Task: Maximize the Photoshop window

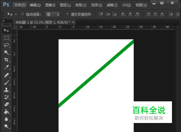Action: click(162, 3)
